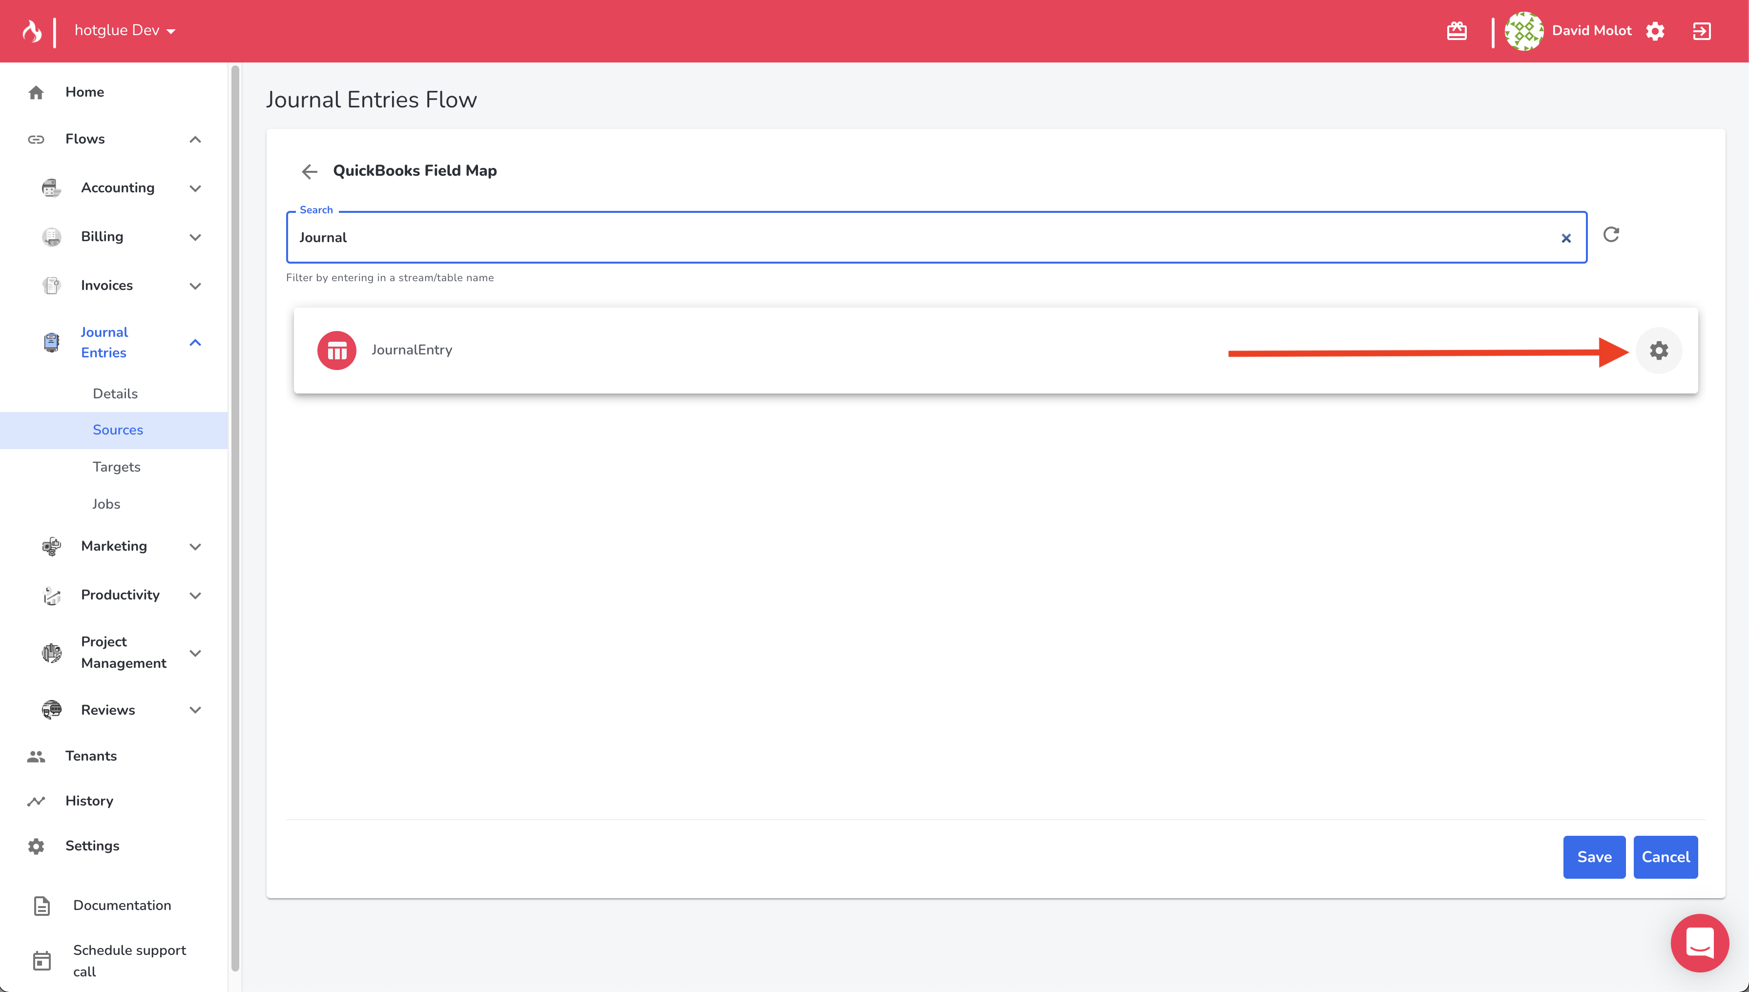The width and height of the screenshot is (1749, 992).
Task: Open the Targets sub-item
Action: coord(117,467)
